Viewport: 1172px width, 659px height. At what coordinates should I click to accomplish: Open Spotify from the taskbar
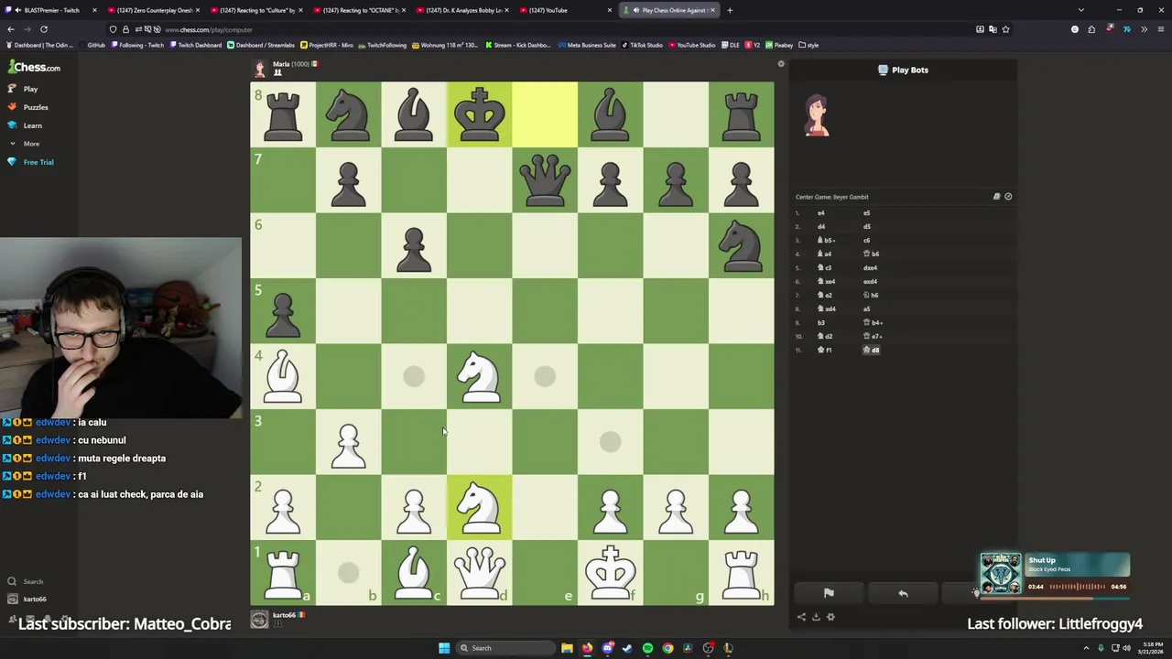point(647,648)
